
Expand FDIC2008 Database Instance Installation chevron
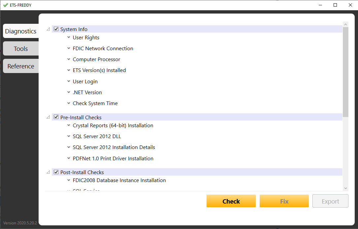pyautogui.click(x=69, y=180)
